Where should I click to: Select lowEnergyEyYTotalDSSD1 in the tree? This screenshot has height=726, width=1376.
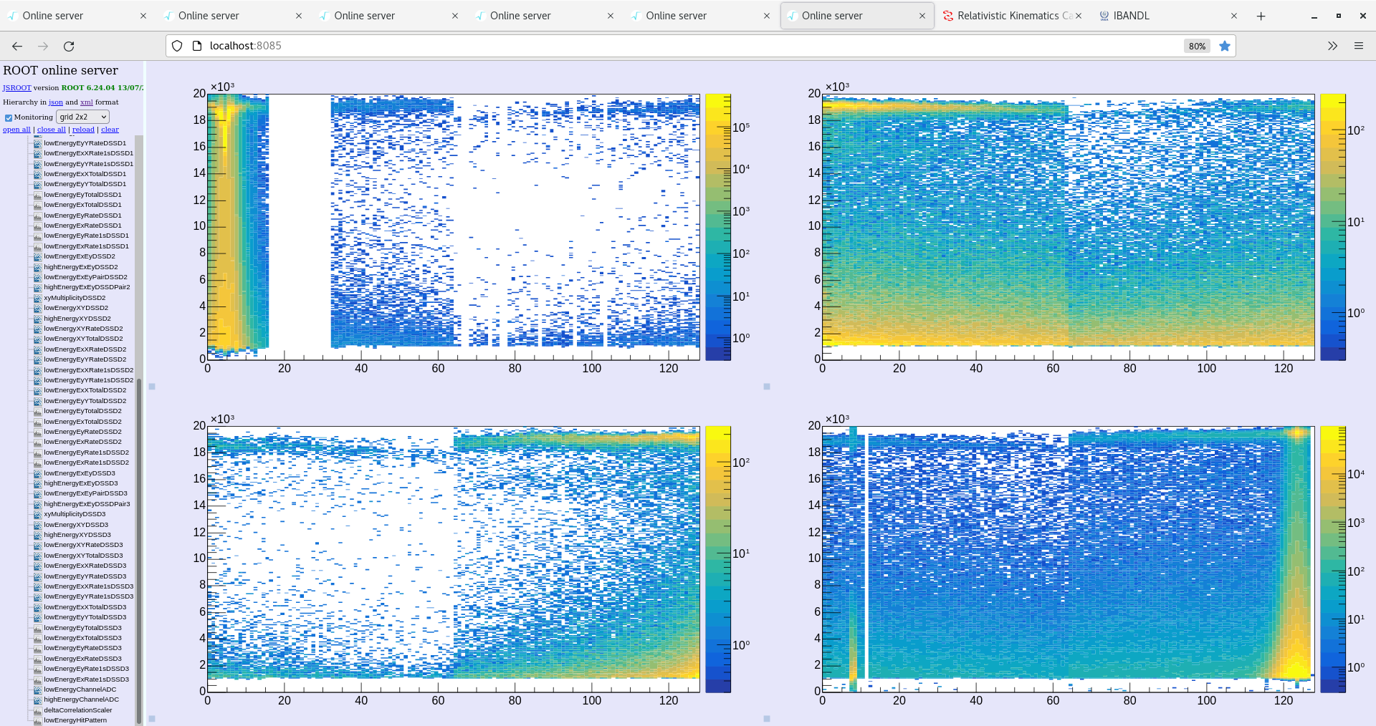85,184
